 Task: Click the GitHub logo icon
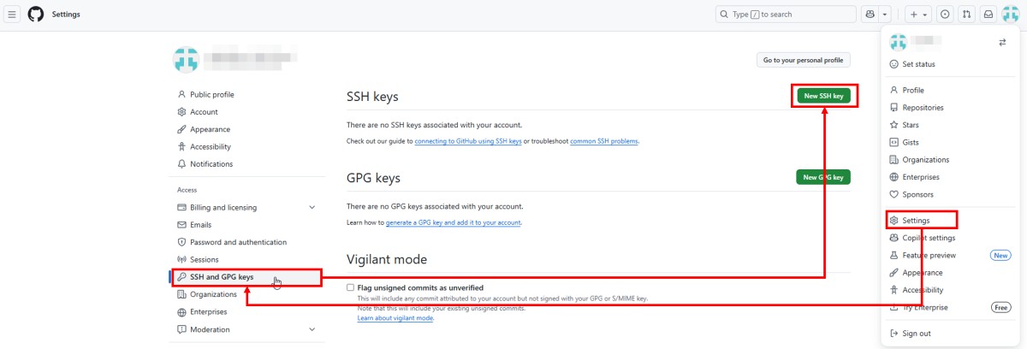click(x=36, y=15)
